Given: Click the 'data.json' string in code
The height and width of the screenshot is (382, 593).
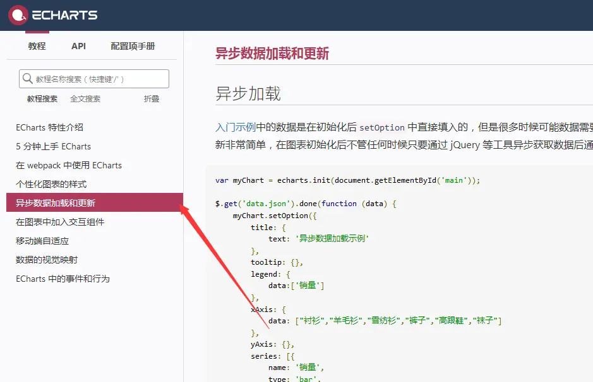Looking at the screenshot, I should (x=267, y=204).
